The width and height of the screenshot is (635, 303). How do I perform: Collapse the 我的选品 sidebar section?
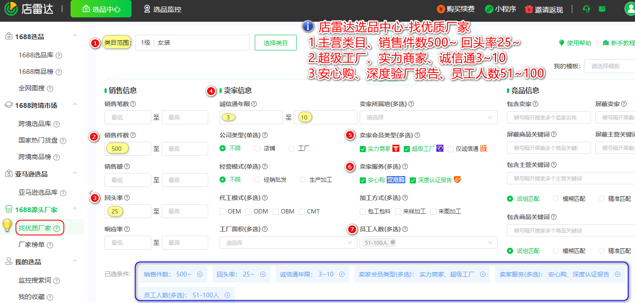[75, 262]
